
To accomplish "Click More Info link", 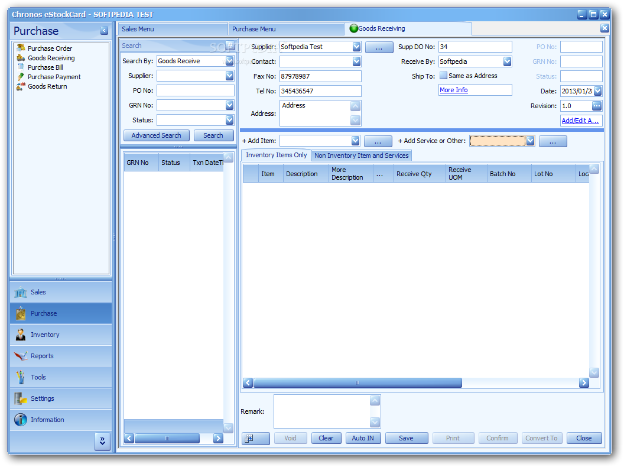I will (x=454, y=90).
